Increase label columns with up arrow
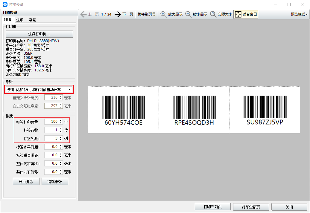 click(x=61, y=137)
